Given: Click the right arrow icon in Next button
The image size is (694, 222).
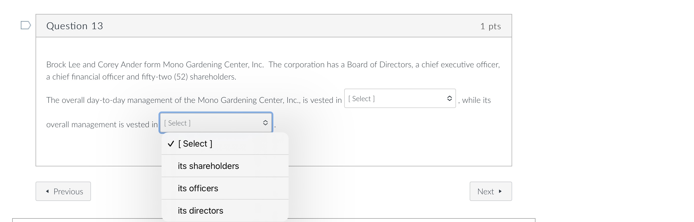Looking at the screenshot, I should click(501, 191).
